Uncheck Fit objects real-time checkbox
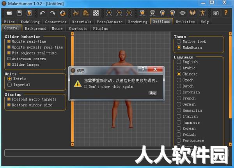 point(9,53)
